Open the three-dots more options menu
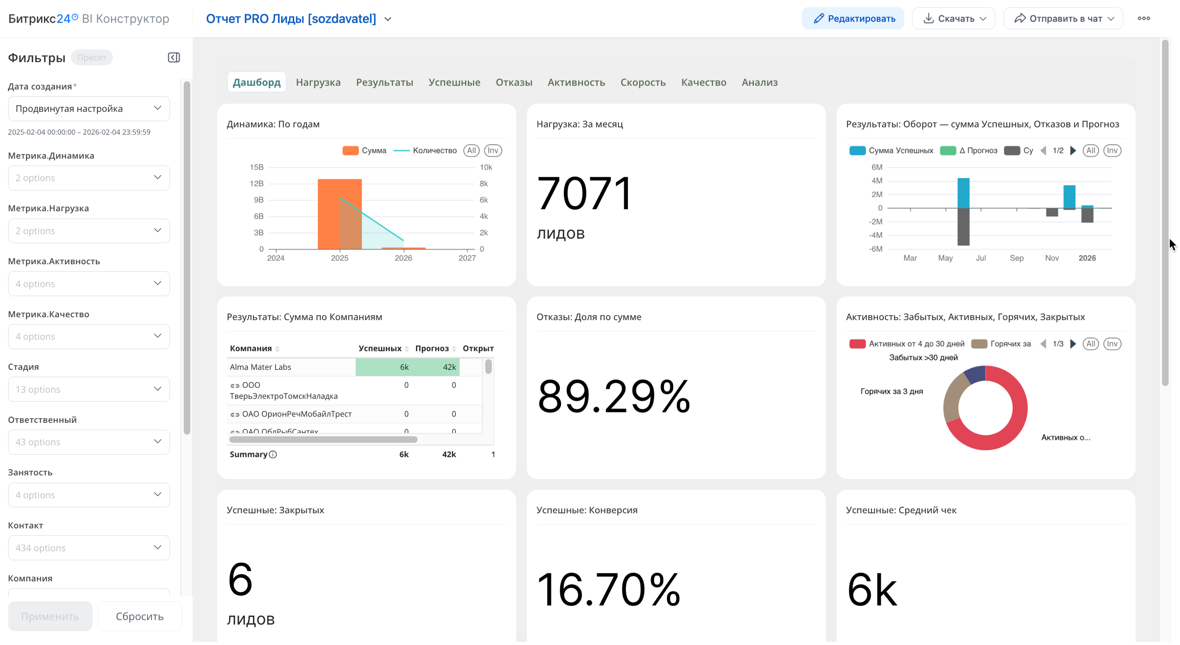Screen dimensions: 1180x645 [1143, 18]
